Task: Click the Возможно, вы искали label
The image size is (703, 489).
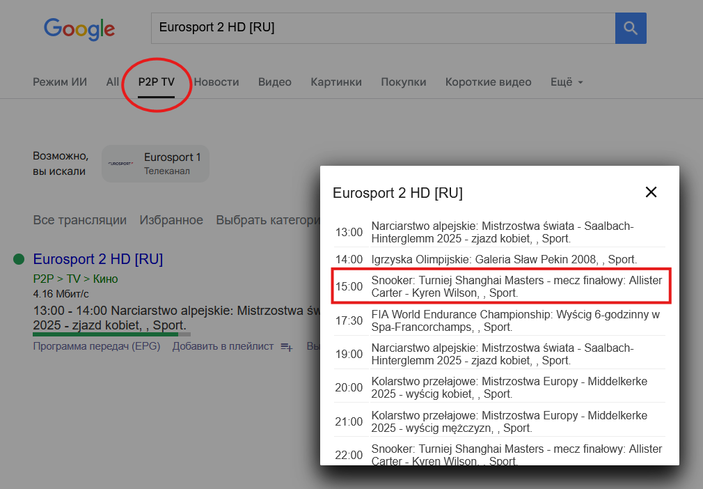Action: click(61, 164)
